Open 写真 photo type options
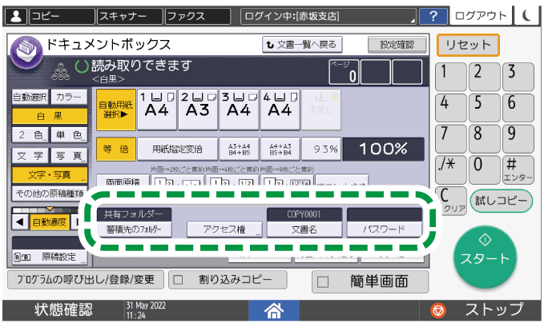 [x=69, y=156]
